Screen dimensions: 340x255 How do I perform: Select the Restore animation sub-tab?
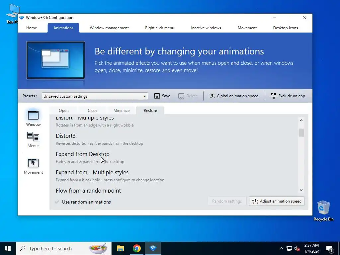click(150, 110)
